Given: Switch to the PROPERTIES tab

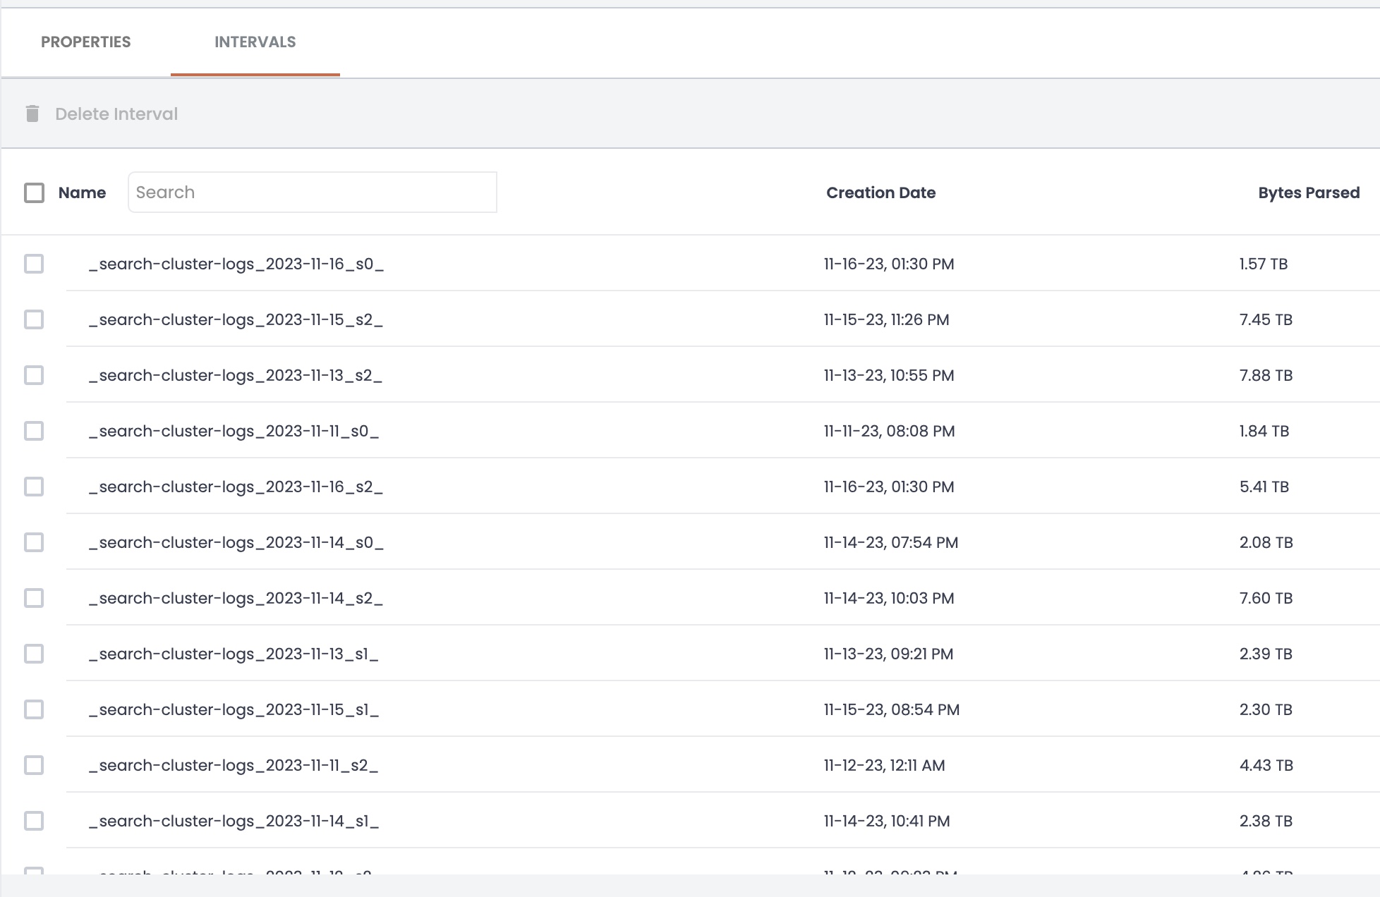Looking at the screenshot, I should tap(85, 42).
